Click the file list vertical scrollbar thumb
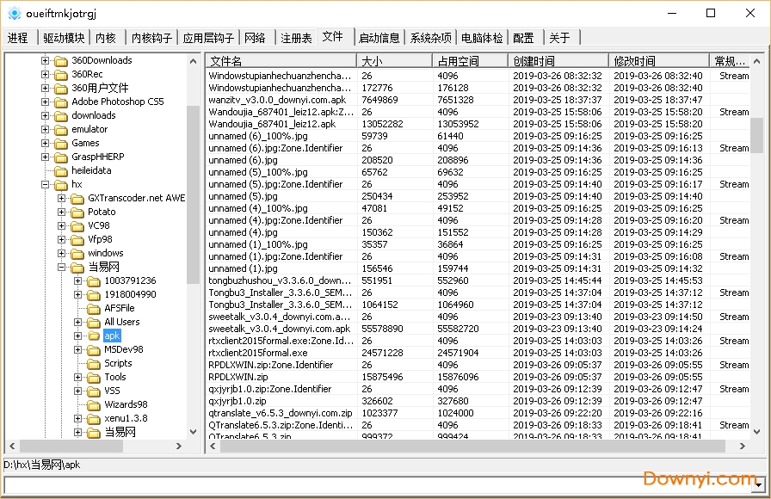The height and width of the screenshot is (499, 771). click(x=756, y=135)
